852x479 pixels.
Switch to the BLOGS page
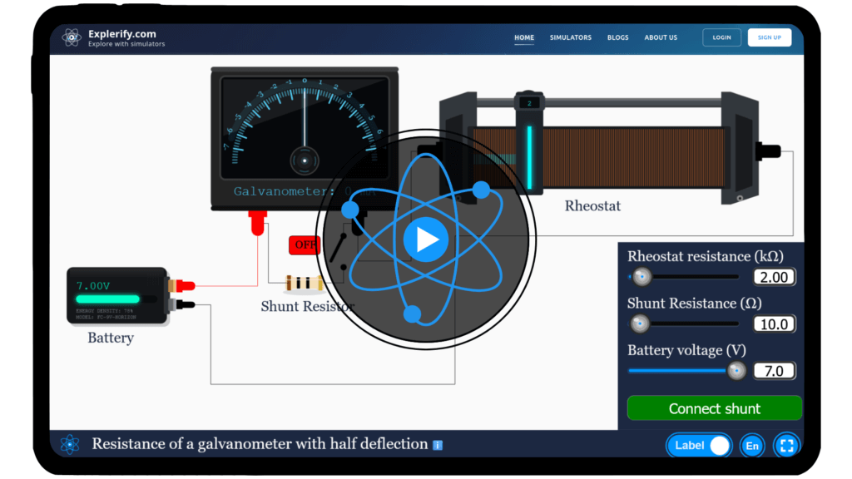617,37
